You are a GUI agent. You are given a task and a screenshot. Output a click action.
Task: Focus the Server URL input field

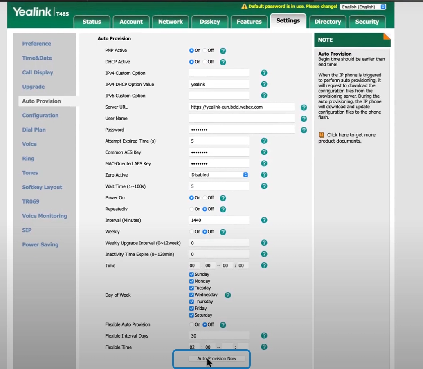(241, 107)
